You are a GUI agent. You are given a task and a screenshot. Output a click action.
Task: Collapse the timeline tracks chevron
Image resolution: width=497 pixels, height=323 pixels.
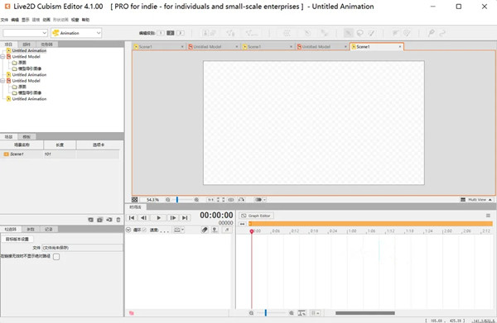(128, 230)
